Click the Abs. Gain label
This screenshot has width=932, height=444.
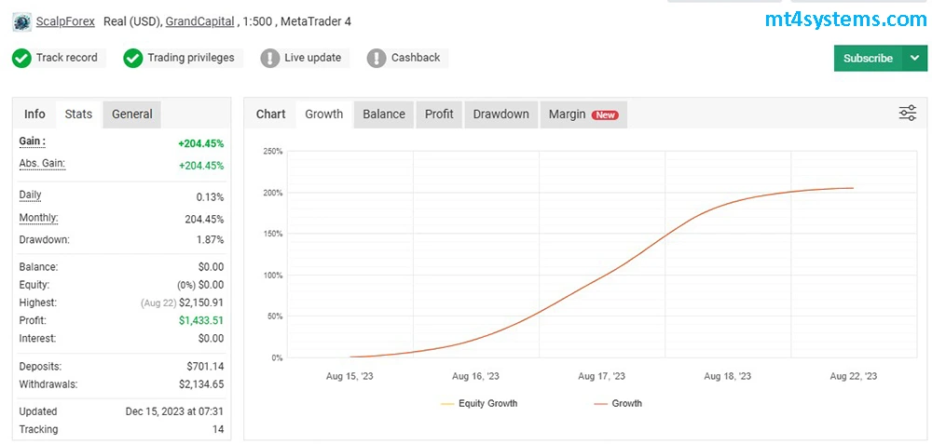tap(42, 164)
